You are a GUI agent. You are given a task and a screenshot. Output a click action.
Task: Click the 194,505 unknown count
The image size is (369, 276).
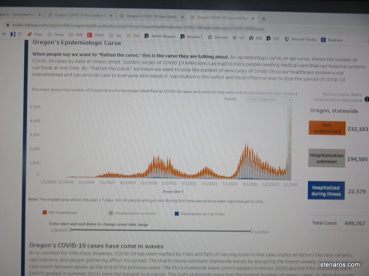tap(357, 159)
